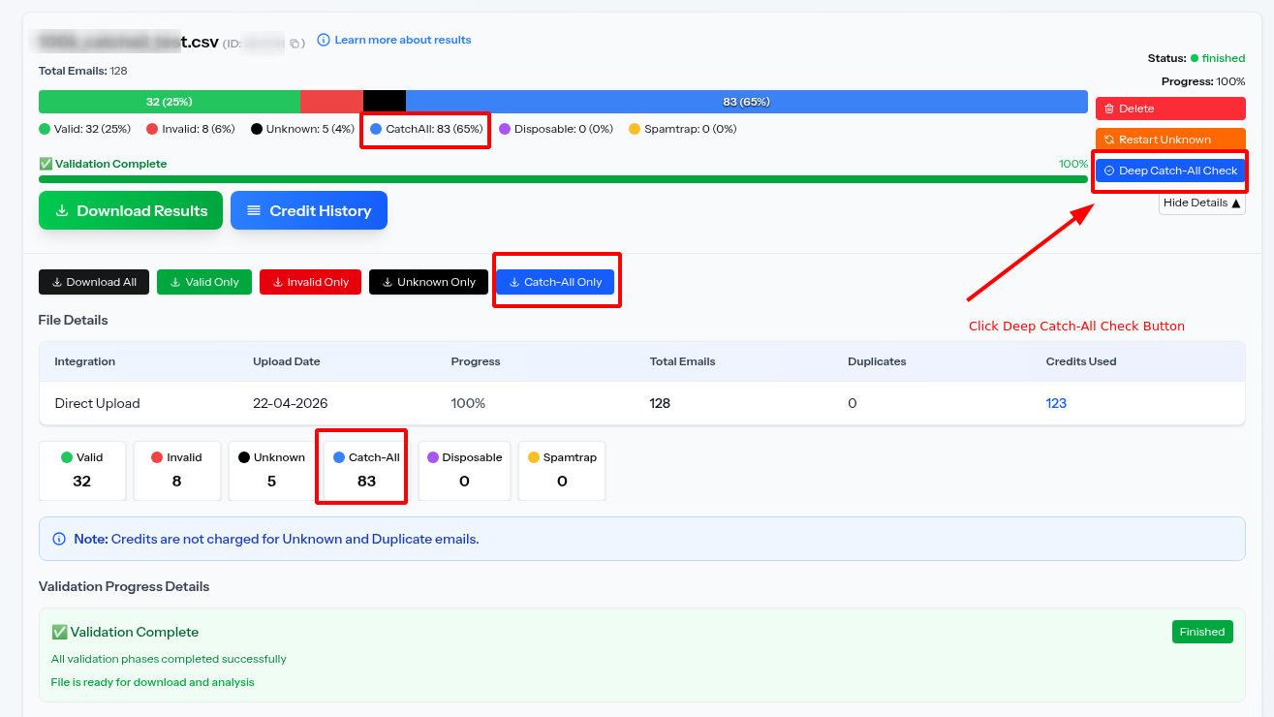This screenshot has height=717, width=1274.
Task: Open the 123 credits used link
Action: click(1056, 403)
